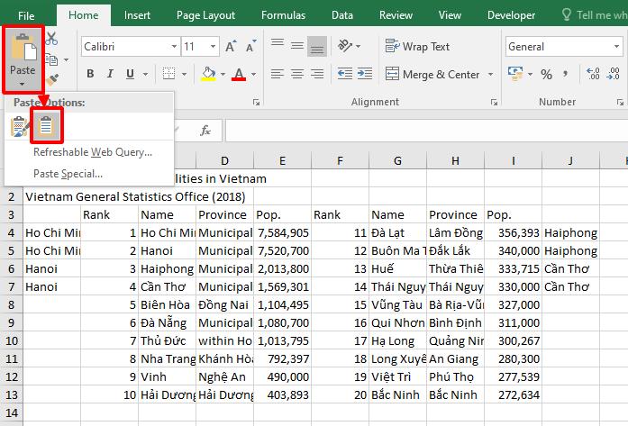Open the Font Color dropdown arrow
628x426 pixels.
pos(253,74)
